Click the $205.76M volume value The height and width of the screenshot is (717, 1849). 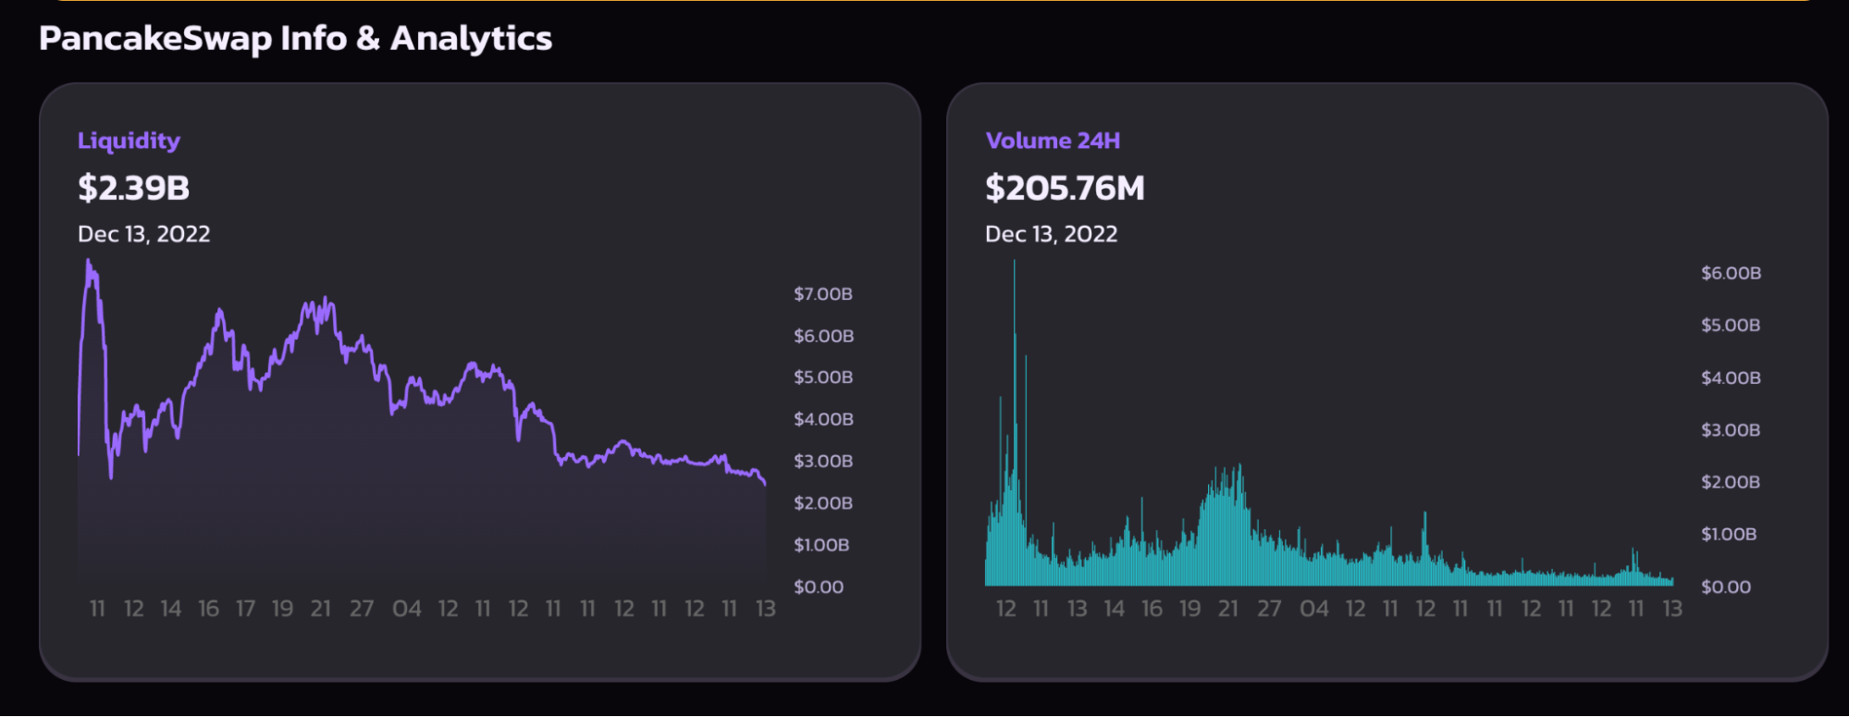pyautogui.click(x=1065, y=188)
